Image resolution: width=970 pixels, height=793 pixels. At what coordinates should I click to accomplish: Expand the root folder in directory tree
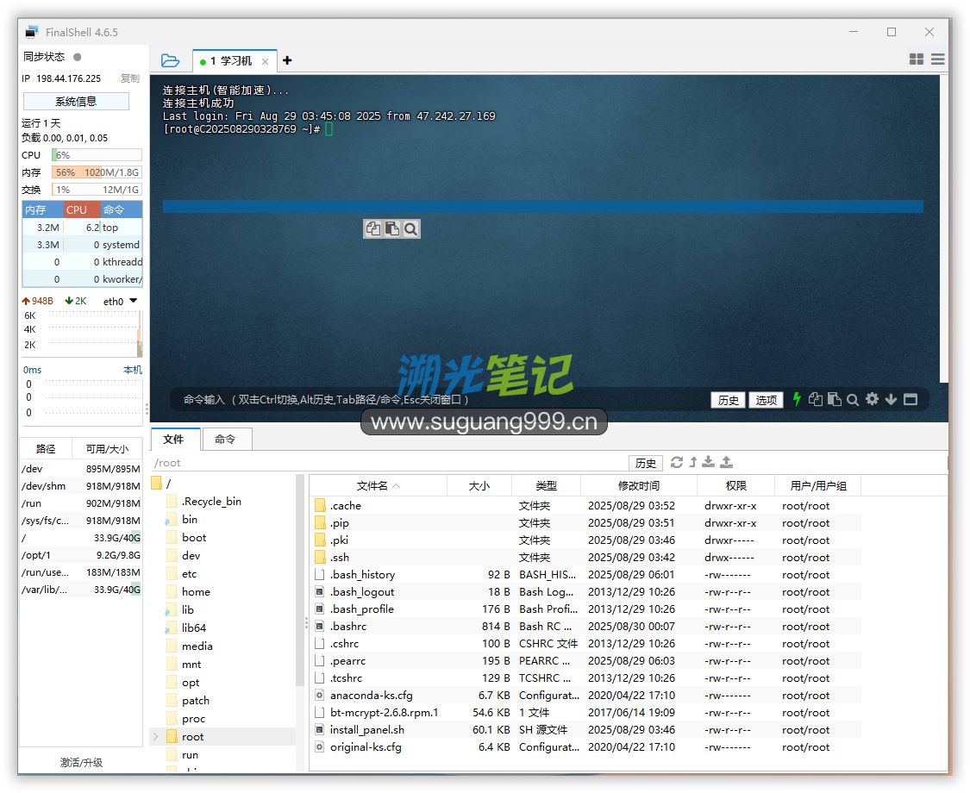click(x=156, y=736)
